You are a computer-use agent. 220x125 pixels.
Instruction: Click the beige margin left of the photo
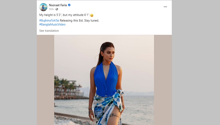(x=45, y=82)
